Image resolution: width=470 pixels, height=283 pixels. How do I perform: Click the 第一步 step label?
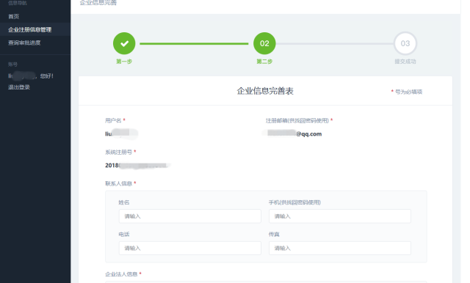tap(124, 62)
